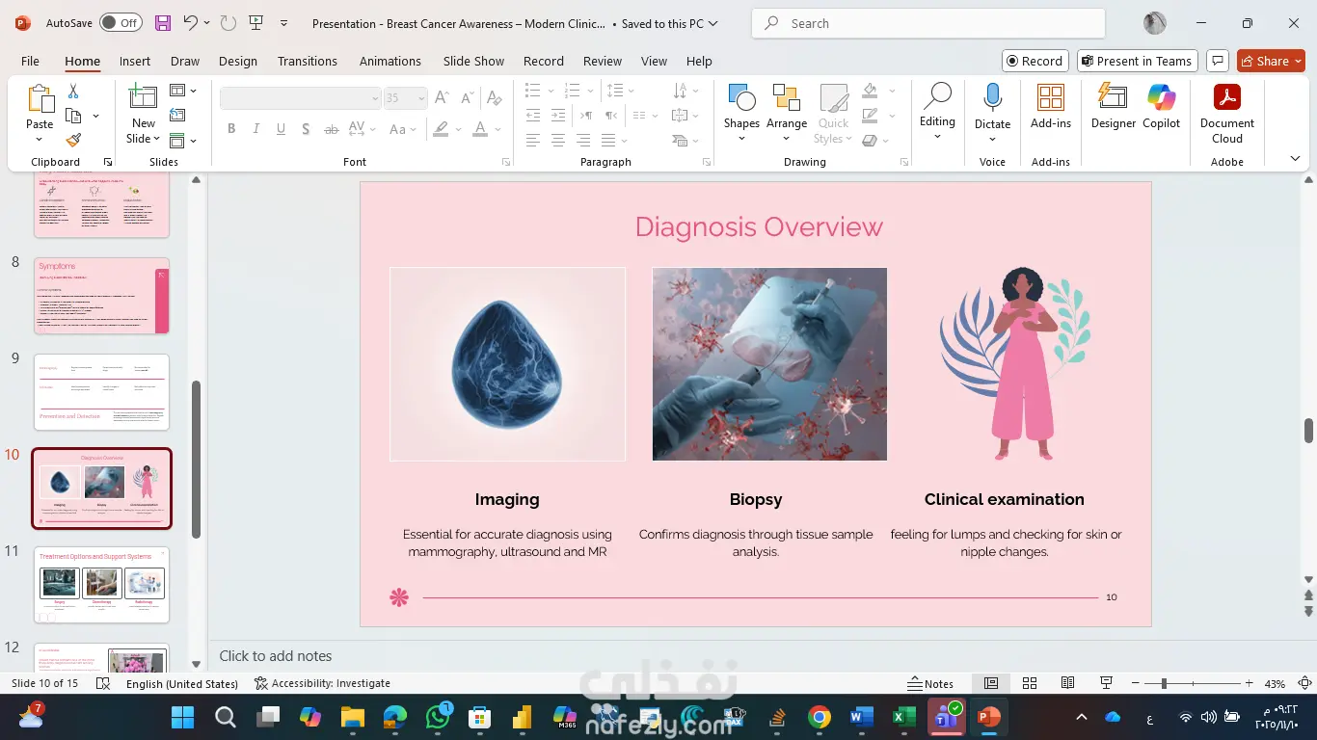Start Slide Show from status bar

click(x=1107, y=683)
